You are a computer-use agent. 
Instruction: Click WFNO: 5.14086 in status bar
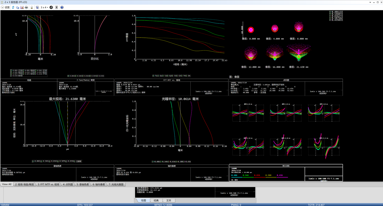pyautogui.click(x=163, y=205)
